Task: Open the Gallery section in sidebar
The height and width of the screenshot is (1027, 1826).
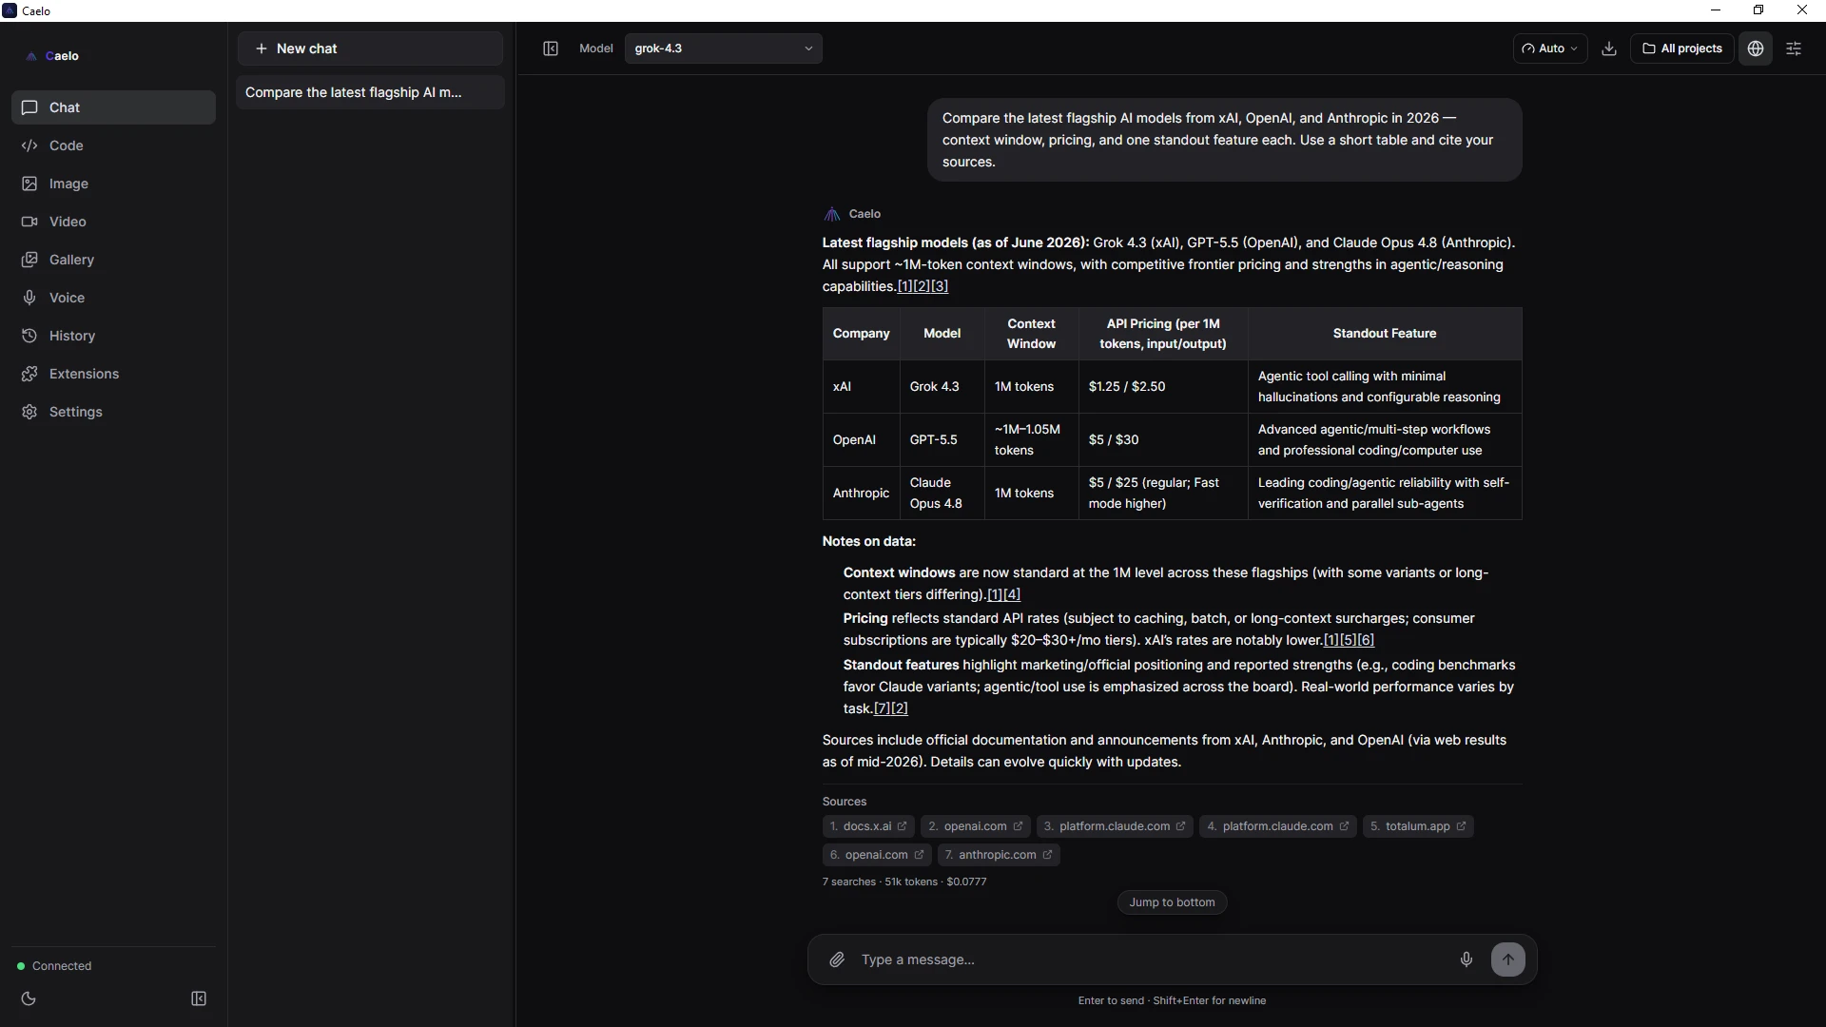Action: (x=113, y=260)
